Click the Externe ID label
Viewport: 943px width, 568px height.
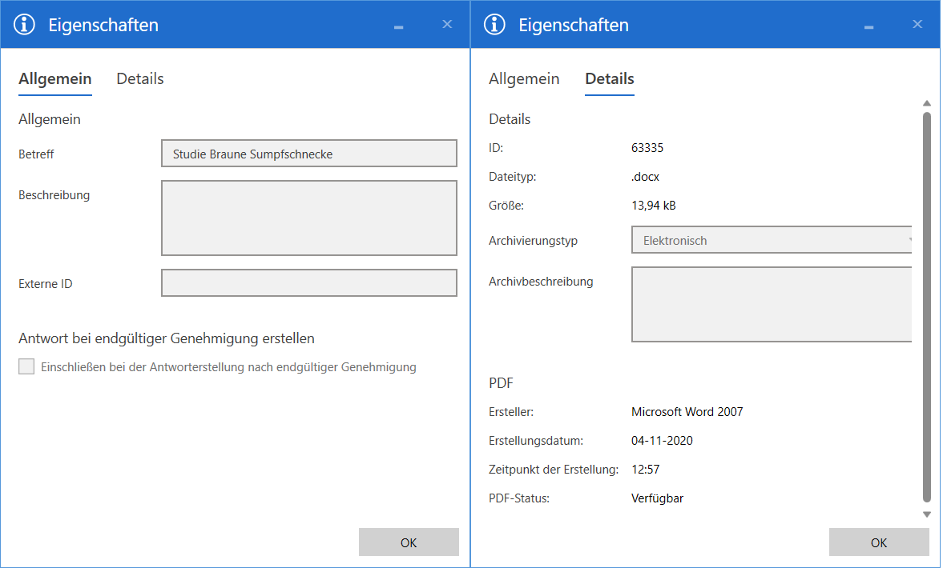45,284
